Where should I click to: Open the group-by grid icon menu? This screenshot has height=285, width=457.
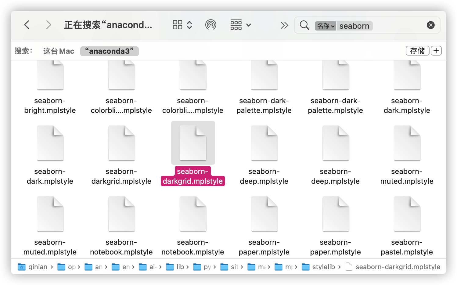236,25
